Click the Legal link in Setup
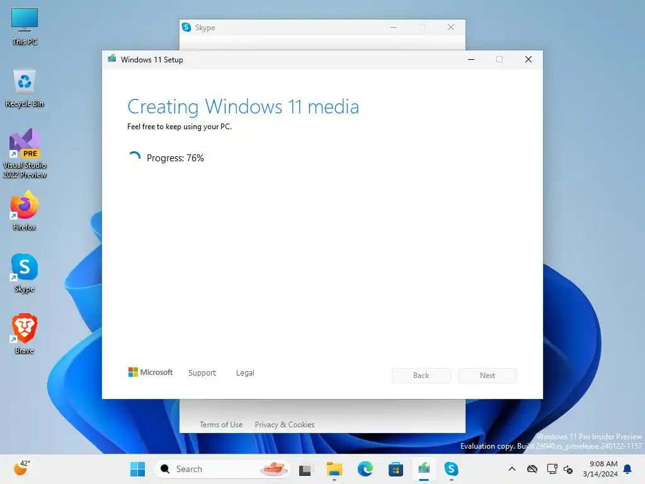The width and height of the screenshot is (645, 484). [245, 372]
